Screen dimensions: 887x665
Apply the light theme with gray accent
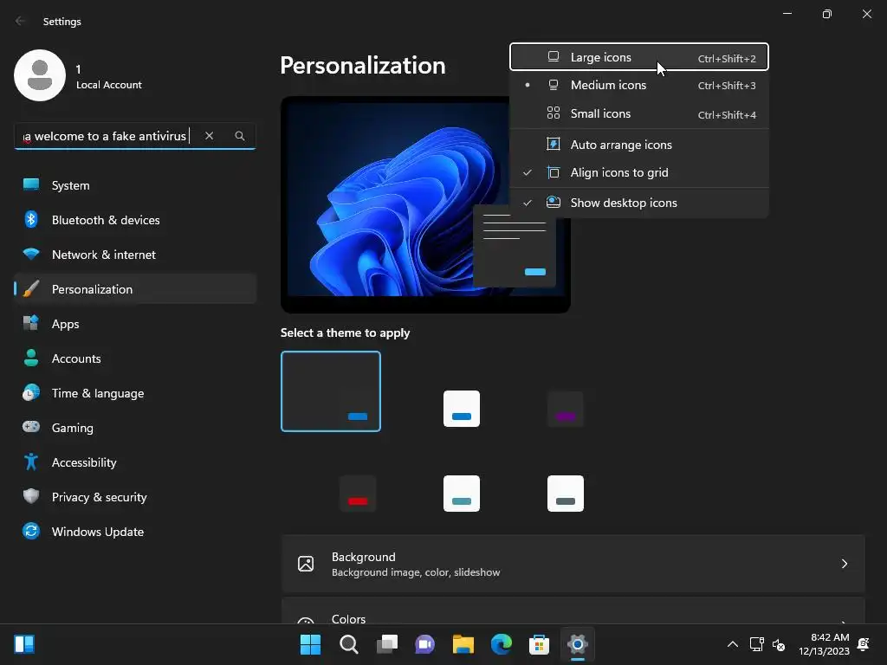566,494
